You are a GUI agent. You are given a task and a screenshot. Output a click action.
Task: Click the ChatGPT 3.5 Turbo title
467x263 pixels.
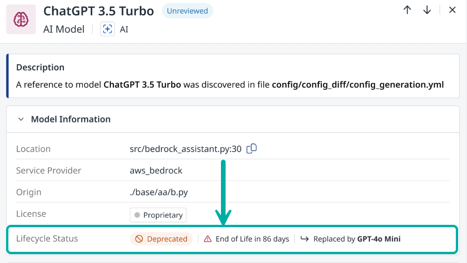click(99, 11)
